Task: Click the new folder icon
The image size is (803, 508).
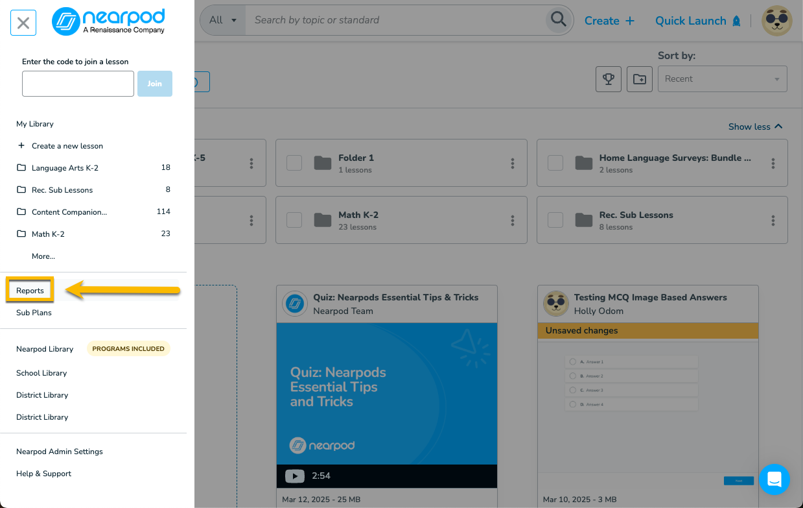Action: pyautogui.click(x=640, y=79)
